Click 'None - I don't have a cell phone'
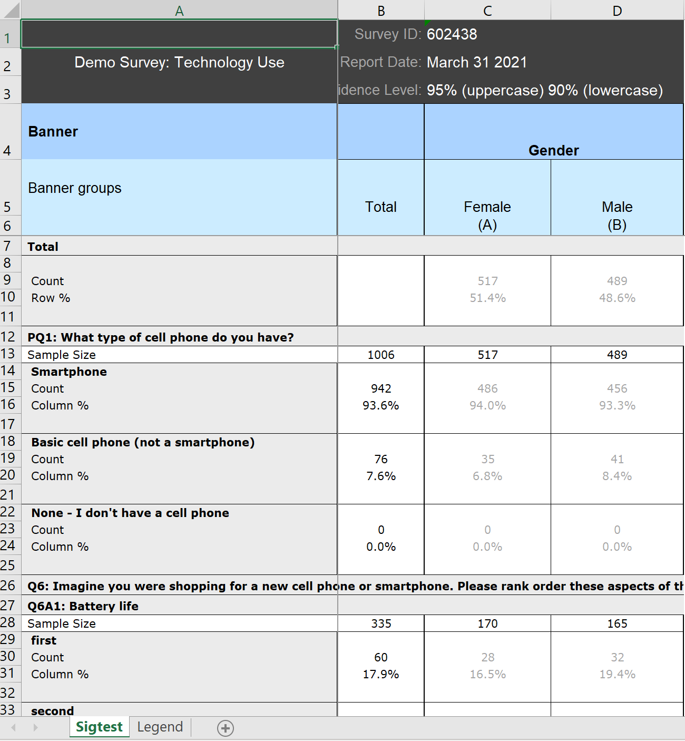This screenshot has height=741, width=685. point(130,513)
